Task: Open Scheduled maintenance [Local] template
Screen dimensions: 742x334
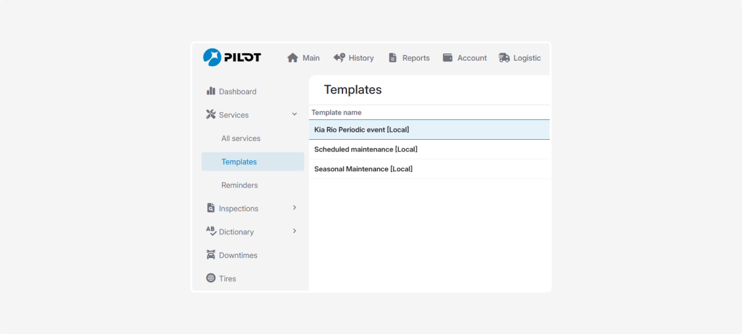Action: 365,150
